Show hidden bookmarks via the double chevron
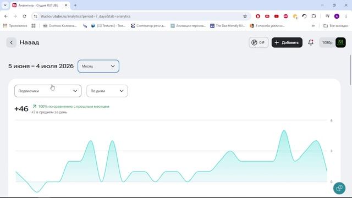The height and width of the screenshot is (198, 352). click(313, 26)
